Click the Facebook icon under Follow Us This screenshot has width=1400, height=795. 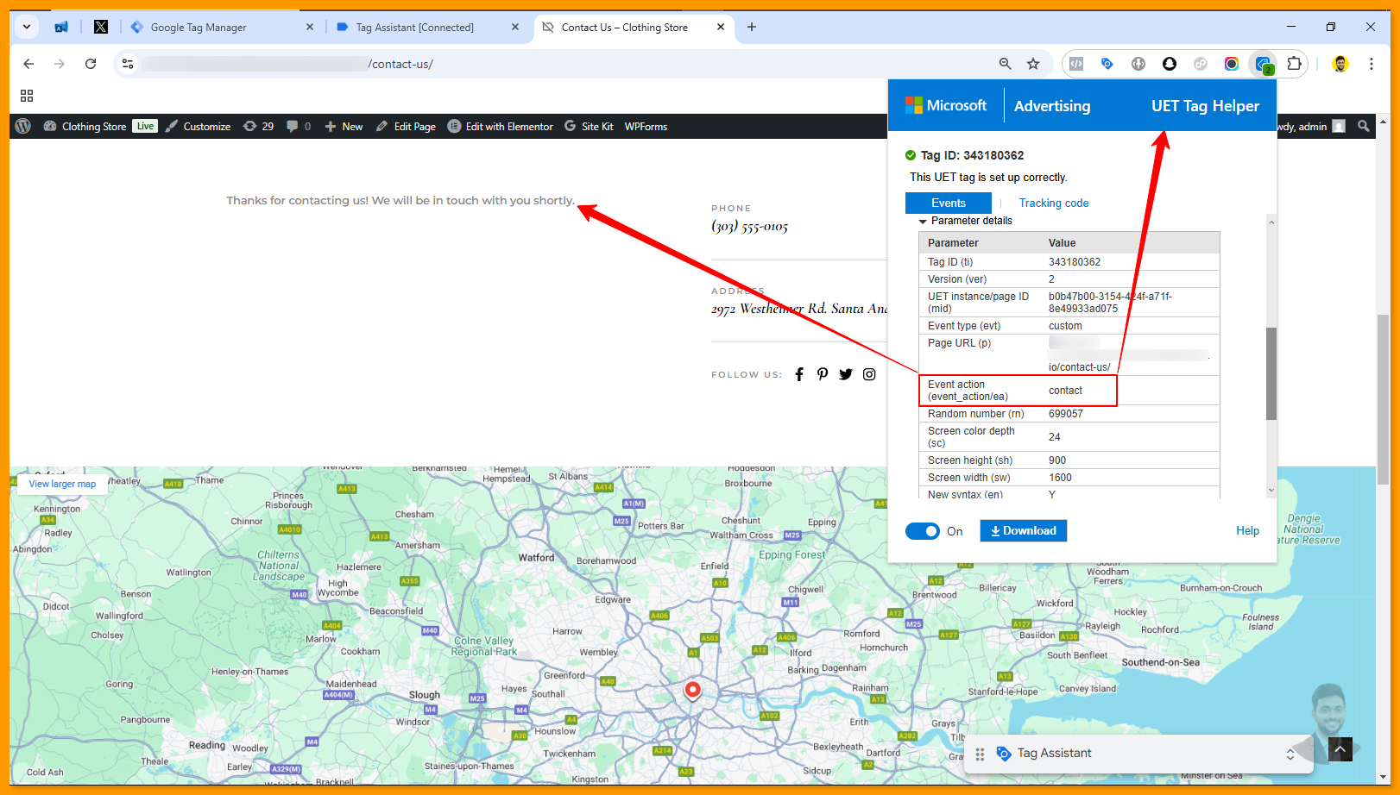(799, 374)
